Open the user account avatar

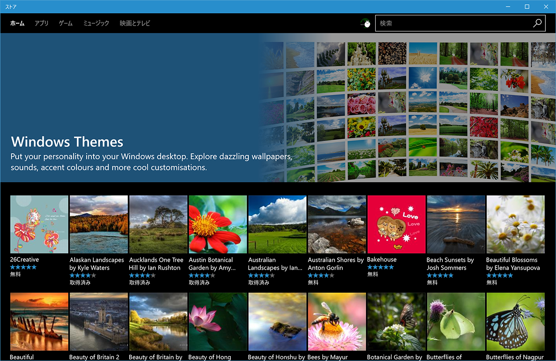pyautogui.click(x=366, y=23)
